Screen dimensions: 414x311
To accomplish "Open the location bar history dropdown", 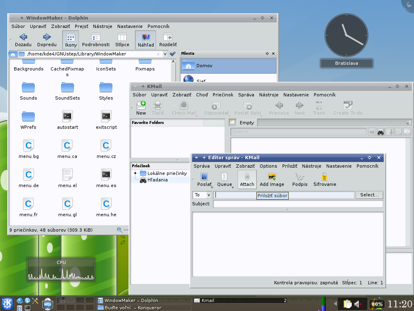I will click(165, 54).
